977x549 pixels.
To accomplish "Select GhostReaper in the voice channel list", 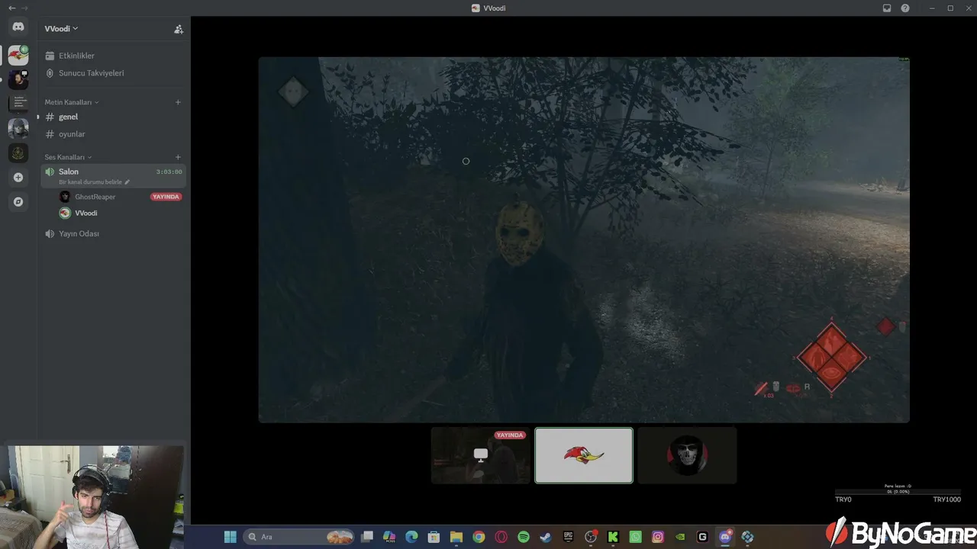I will [x=95, y=197].
